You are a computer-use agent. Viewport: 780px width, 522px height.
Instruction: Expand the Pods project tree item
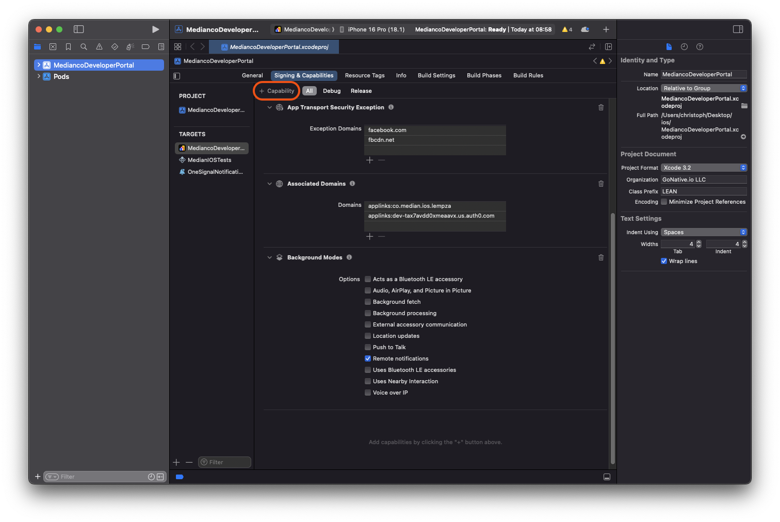[39, 76]
